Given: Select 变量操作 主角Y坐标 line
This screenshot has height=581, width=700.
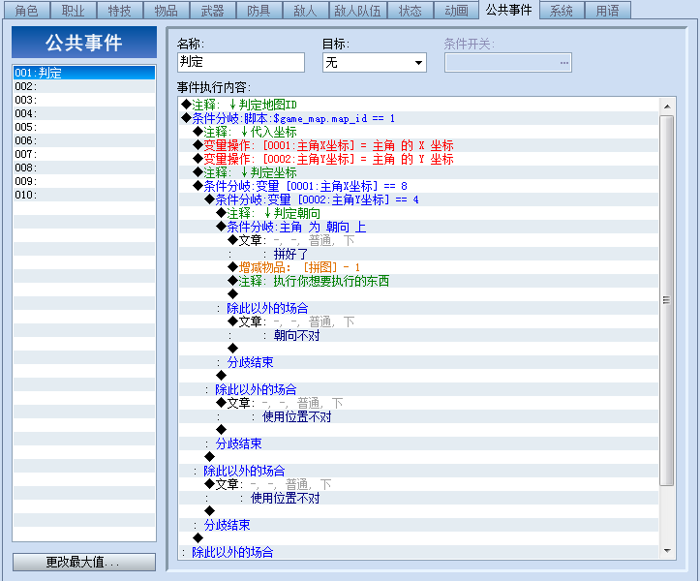Looking at the screenshot, I should point(419,159).
